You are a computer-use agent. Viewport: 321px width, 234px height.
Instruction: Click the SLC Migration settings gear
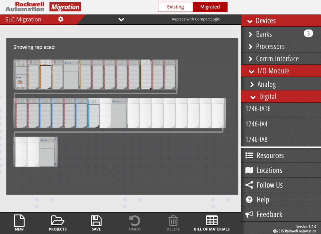pos(61,19)
